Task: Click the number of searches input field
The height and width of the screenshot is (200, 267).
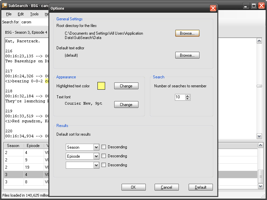Action: tap(180, 97)
